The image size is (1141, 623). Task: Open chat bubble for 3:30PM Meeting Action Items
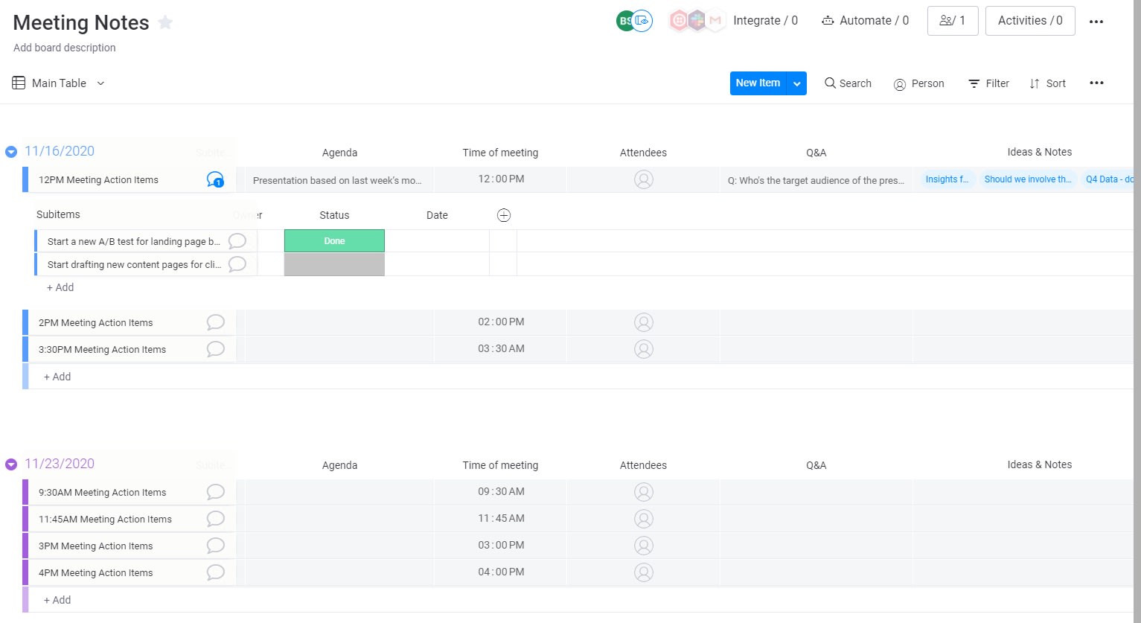click(x=215, y=349)
